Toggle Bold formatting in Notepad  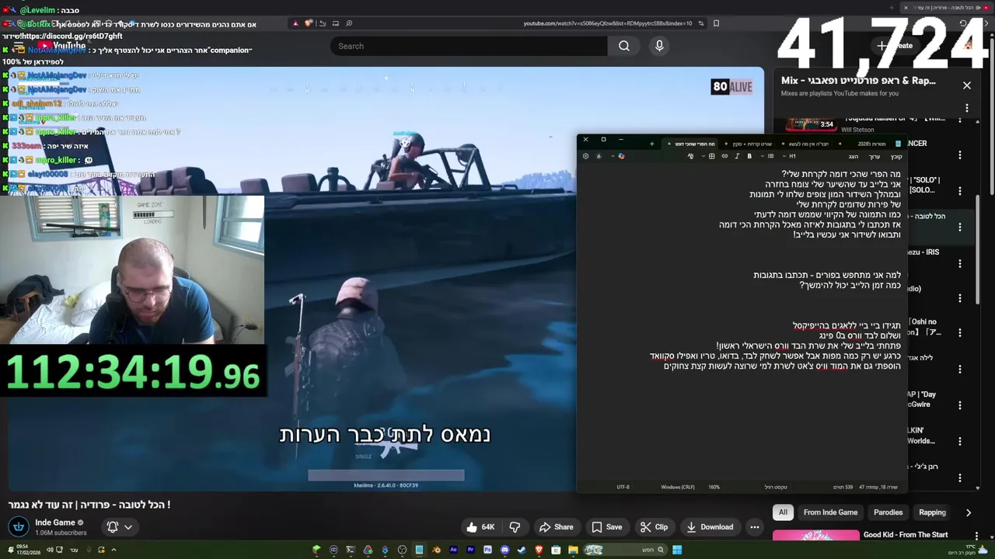pos(749,156)
